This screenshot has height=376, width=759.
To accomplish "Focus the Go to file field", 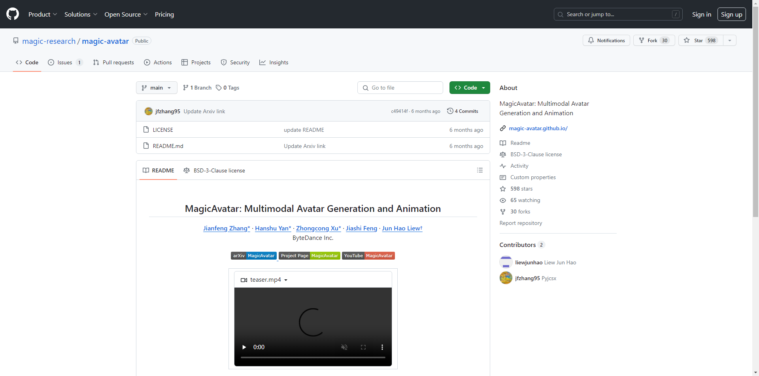I will (x=400, y=88).
